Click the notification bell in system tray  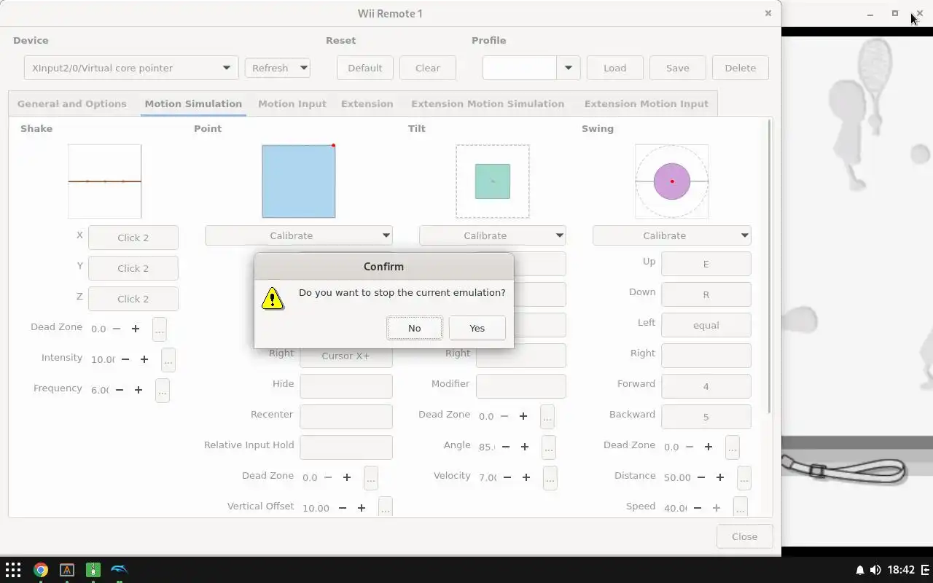(x=859, y=570)
